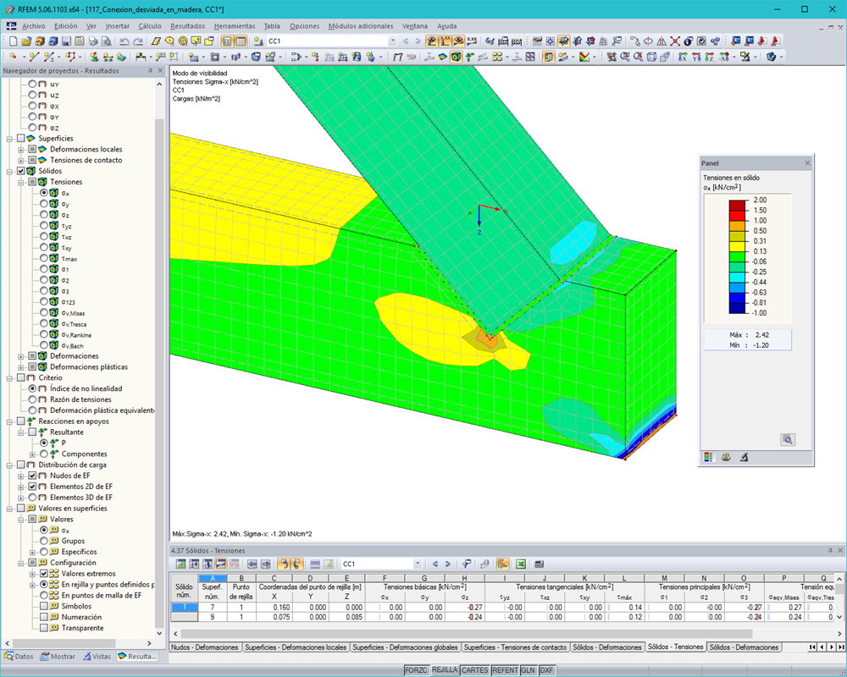Screen dimensions: 847x677
Task: Click the red X delete icon in toolbar
Action: pyautogui.click(x=675, y=41)
